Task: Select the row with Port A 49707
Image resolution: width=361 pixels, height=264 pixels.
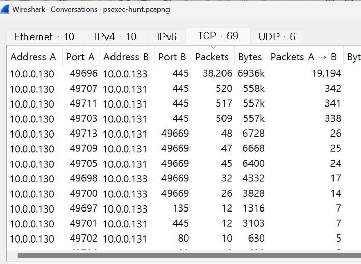Action: pyautogui.click(x=184, y=89)
